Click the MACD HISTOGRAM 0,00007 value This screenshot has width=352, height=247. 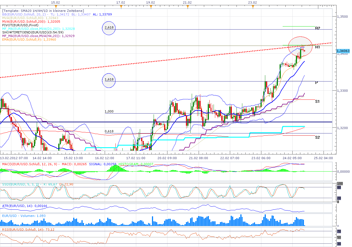(x=136, y=164)
